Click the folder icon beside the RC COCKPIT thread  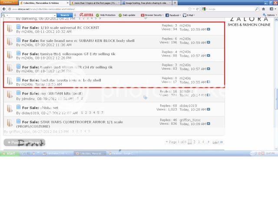point(9,29)
